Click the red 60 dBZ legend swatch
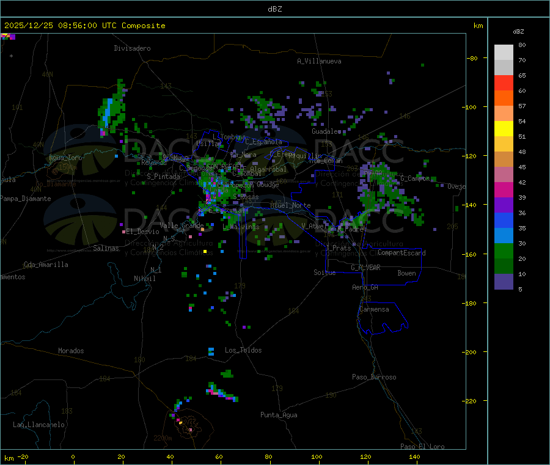Viewport: 550px width, 465px height. coord(504,82)
